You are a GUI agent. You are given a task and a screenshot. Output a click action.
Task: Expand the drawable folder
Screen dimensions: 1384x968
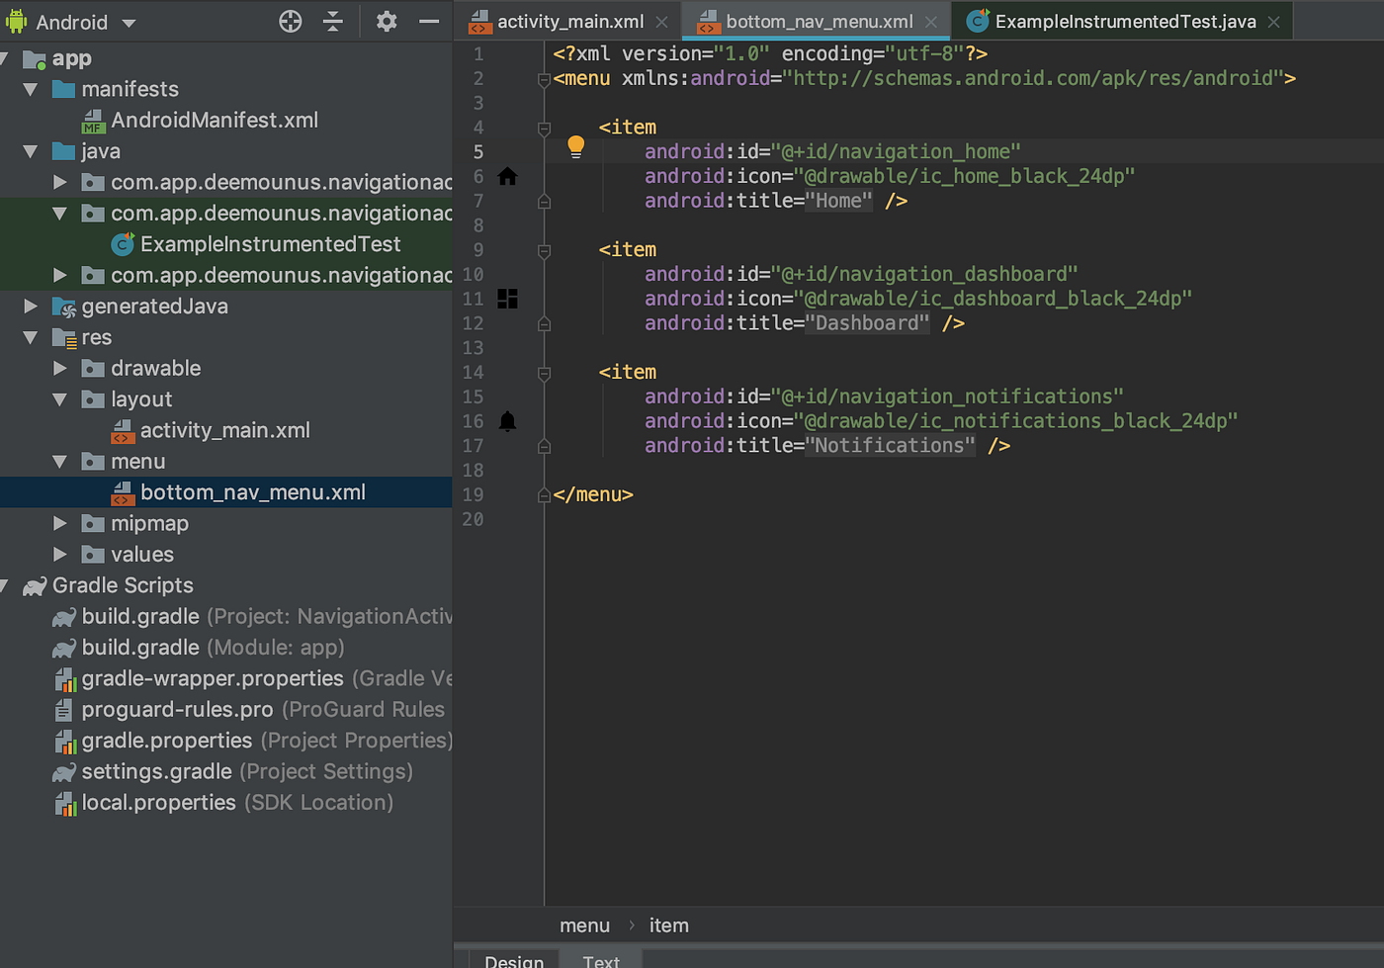60,368
